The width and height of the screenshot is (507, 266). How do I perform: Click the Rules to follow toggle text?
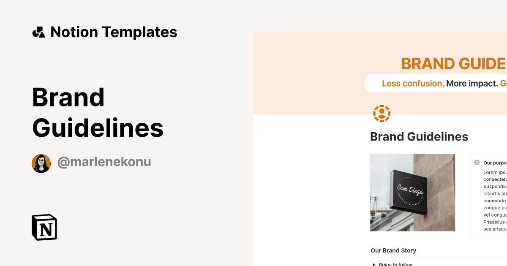point(395,264)
